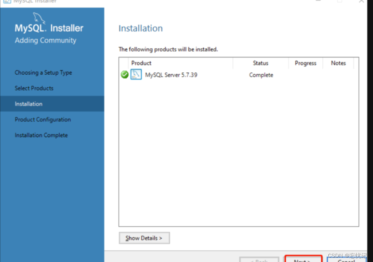Click the Notes column header
373x262 pixels.
(x=338, y=63)
